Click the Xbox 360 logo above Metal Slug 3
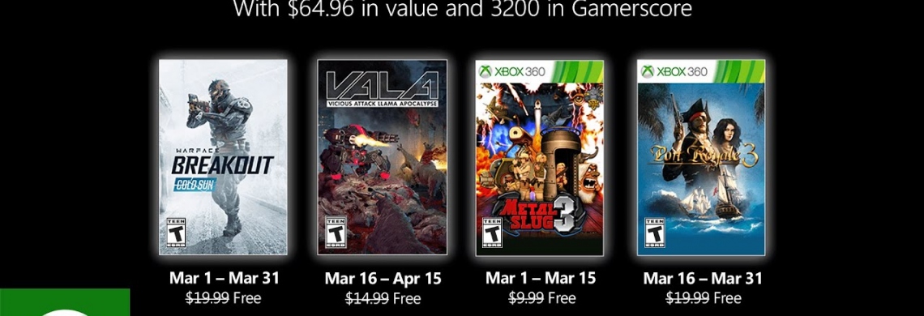The image size is (924, 316). (511, 71)
